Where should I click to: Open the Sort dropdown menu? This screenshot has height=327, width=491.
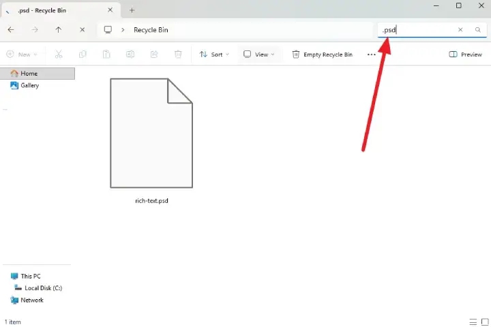(x=214, y=54)
